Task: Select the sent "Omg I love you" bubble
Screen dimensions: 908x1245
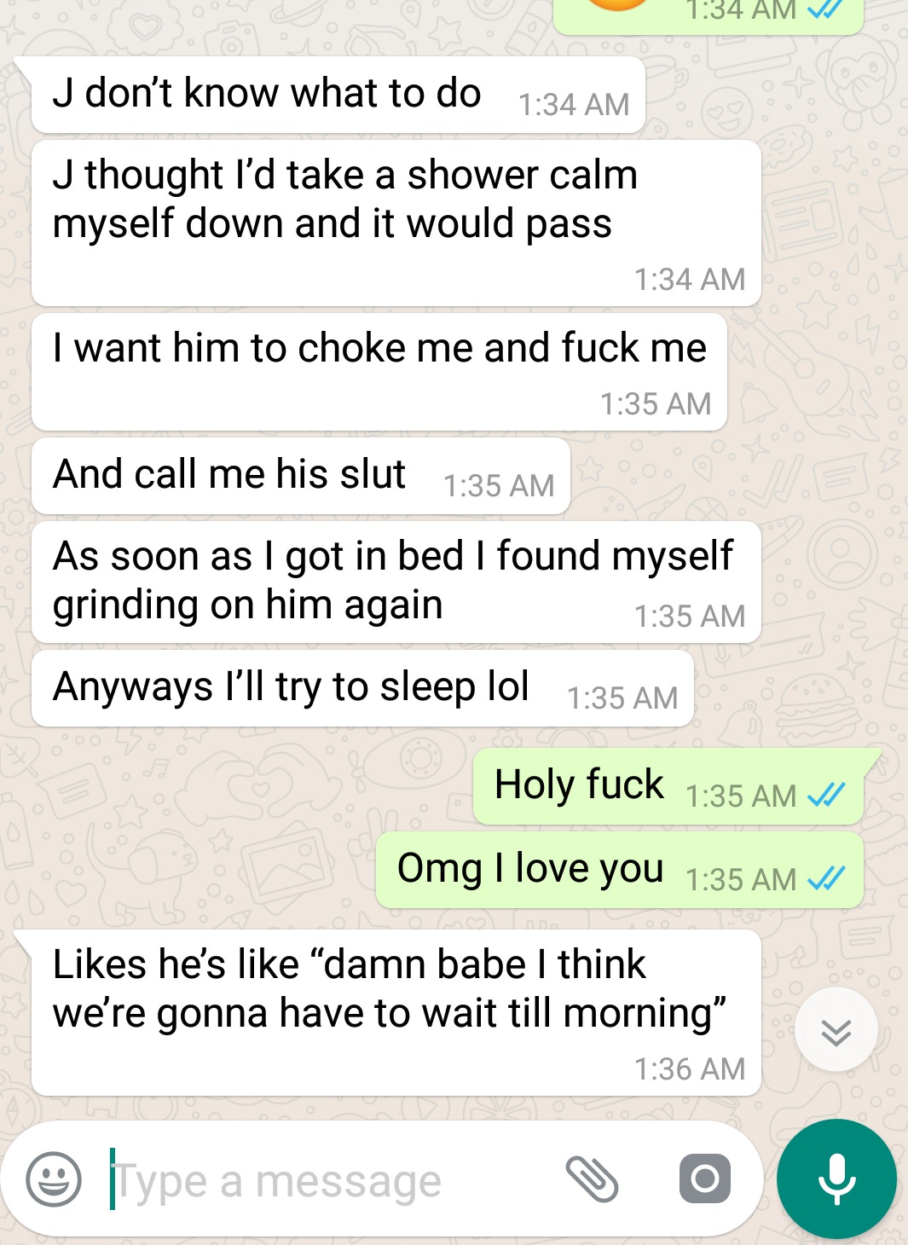Action: 620,870
